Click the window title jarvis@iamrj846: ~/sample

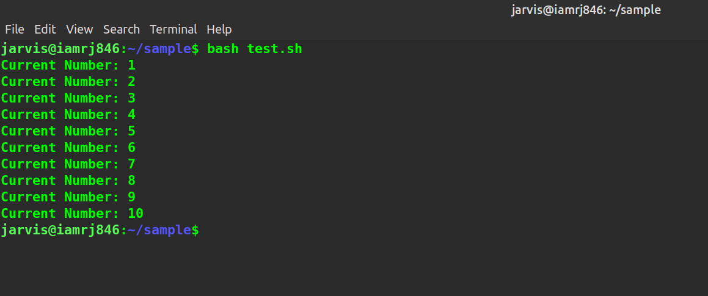pyautogui.click(x=586, y=10)
